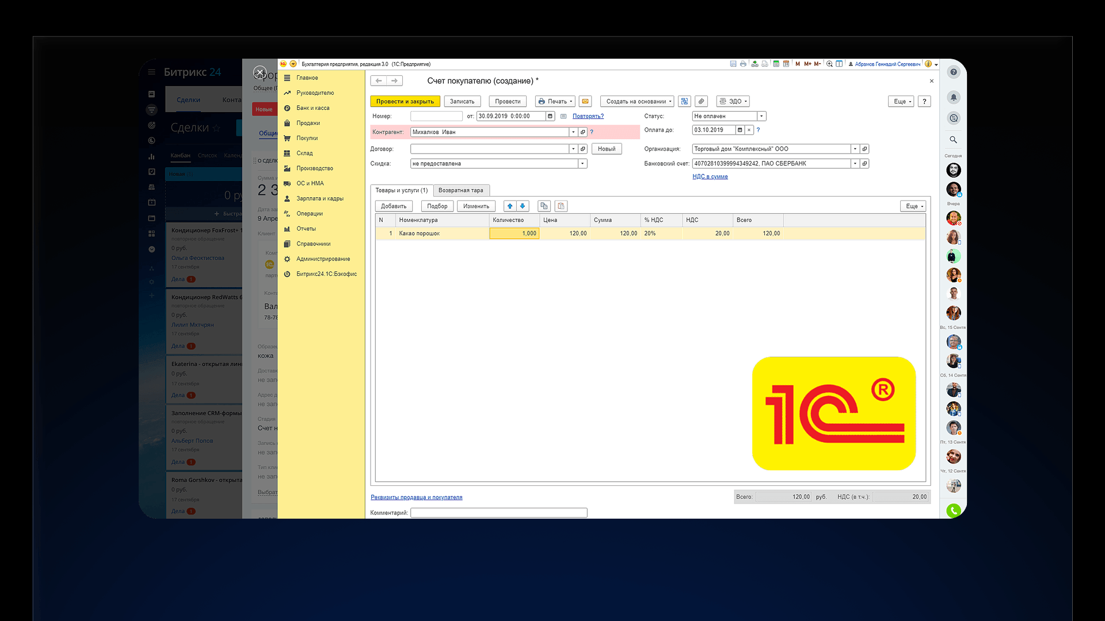Click the save icon in top title bar
This screenshot has width=1105, height=621.
[x=733, y=64]
